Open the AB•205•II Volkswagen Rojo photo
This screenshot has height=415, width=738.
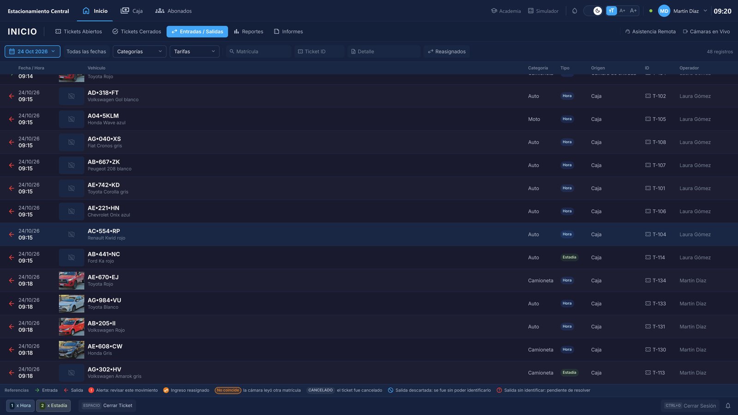tap(71, 326)
